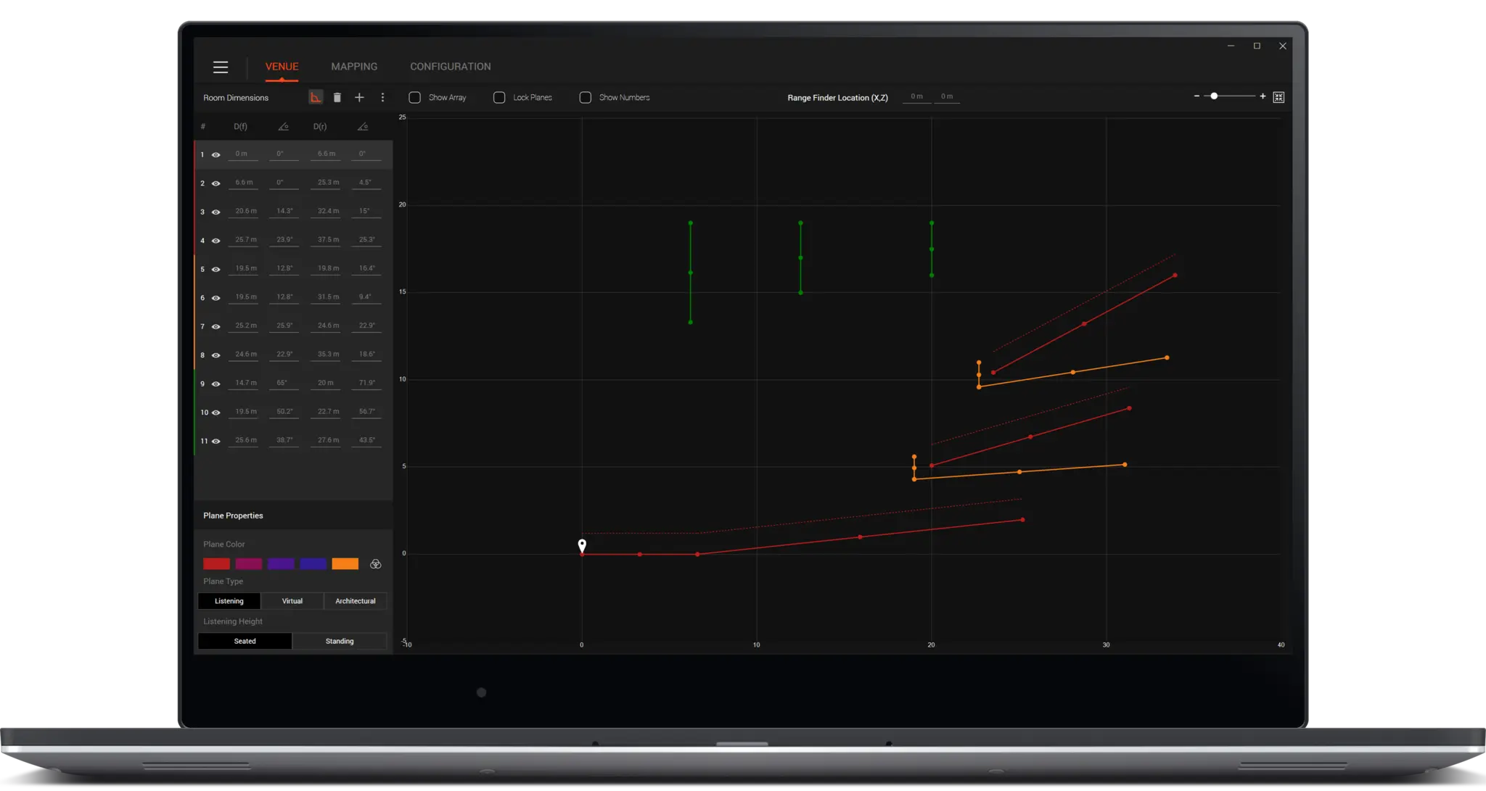Viewport: 1486px width, 791px height.
Task: Set Listening Height to Standing
Action: 339,641
